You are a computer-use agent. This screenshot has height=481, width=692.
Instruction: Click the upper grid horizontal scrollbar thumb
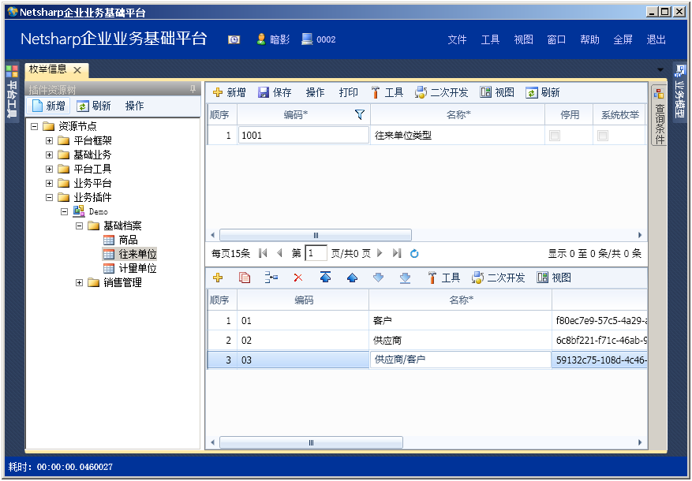(316, 235)
